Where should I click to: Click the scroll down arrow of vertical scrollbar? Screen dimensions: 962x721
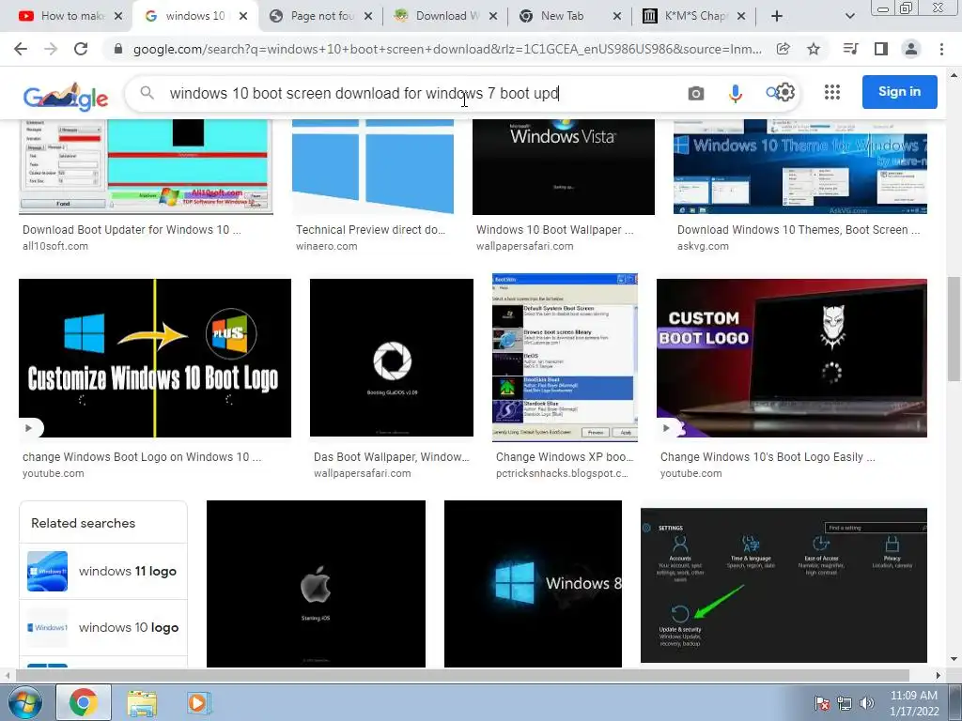click(x=954, y=660)
